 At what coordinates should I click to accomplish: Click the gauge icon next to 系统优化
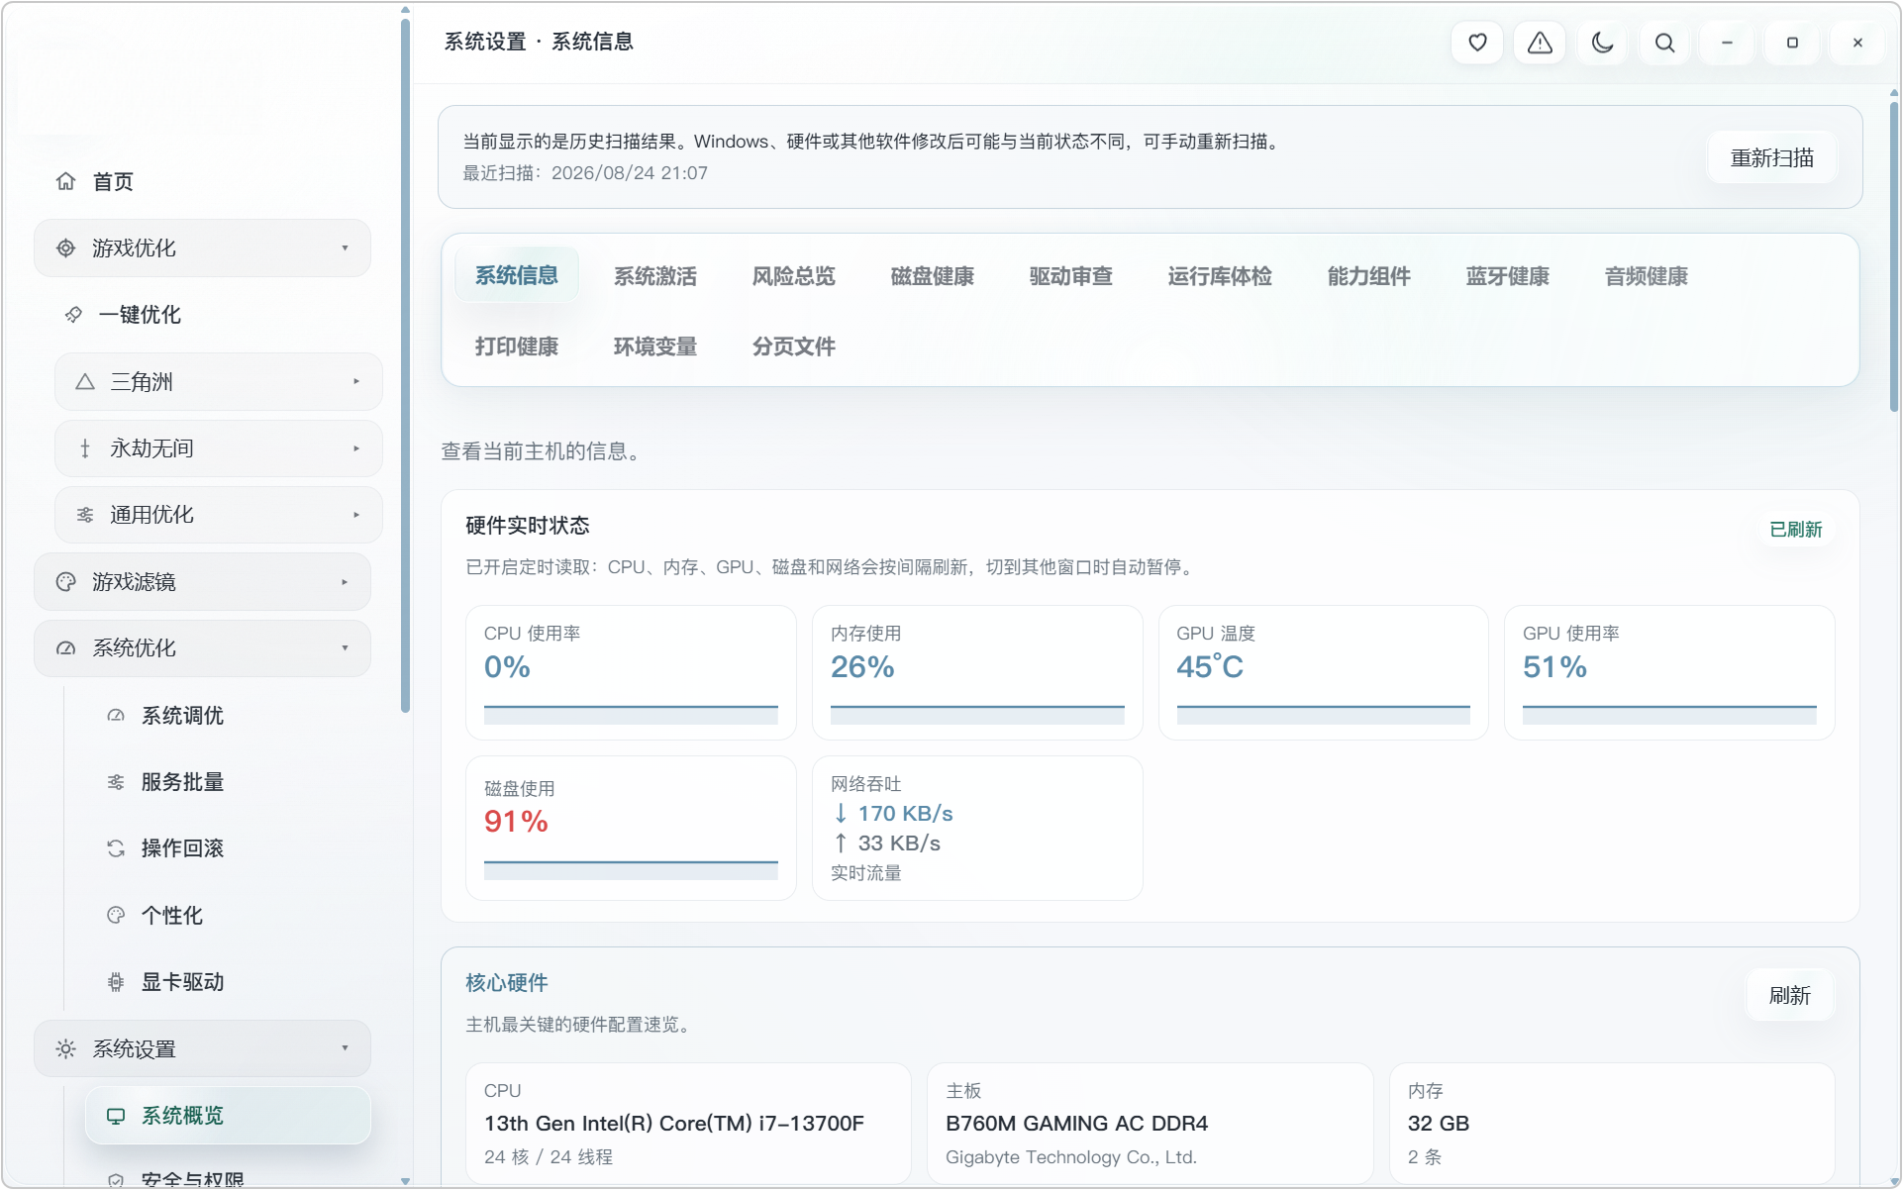point(66,648)
